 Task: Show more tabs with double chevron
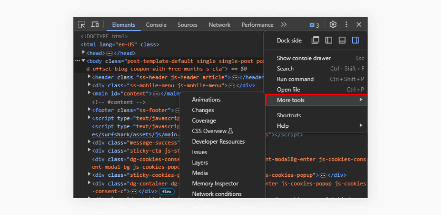pos(283,25)
